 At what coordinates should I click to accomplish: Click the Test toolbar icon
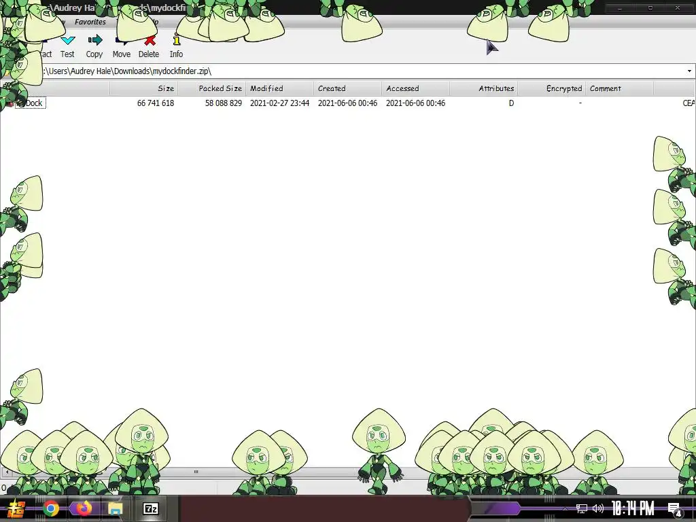click(67, 46)
